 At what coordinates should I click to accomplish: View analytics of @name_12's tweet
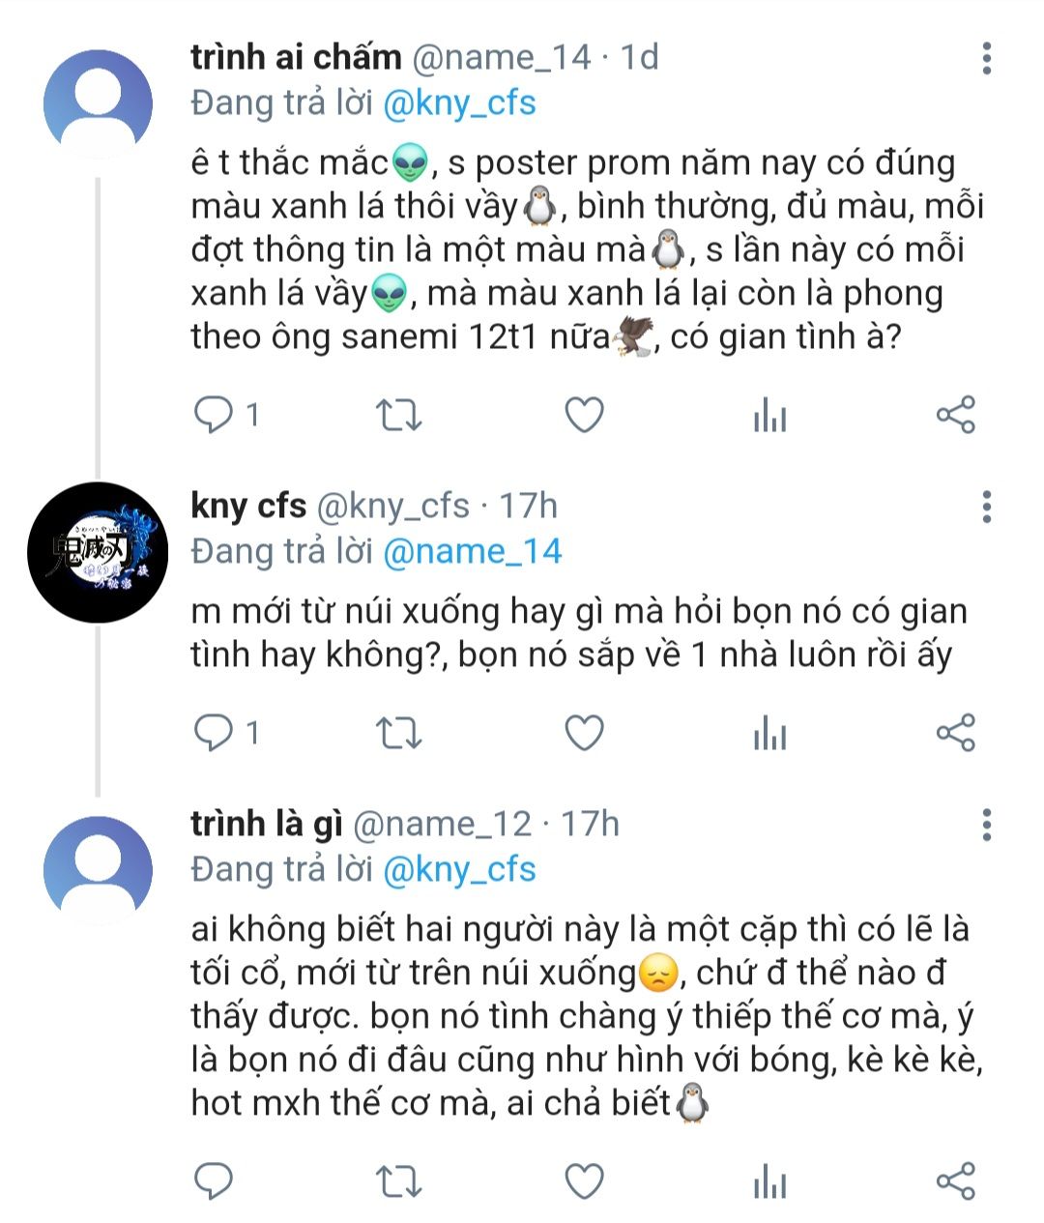(x=769, y=1180)
